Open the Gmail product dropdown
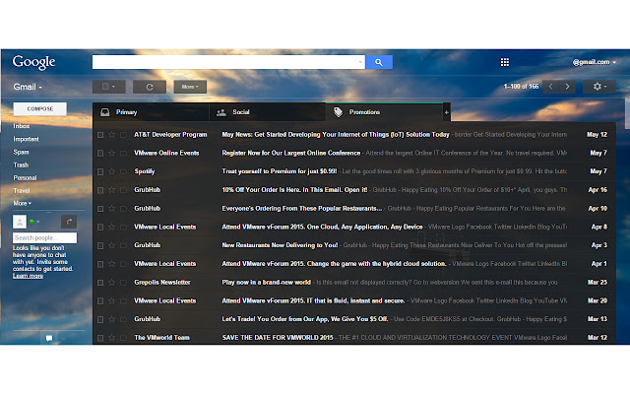Viewport: 630px width, 394px height. tap(28, 87)
